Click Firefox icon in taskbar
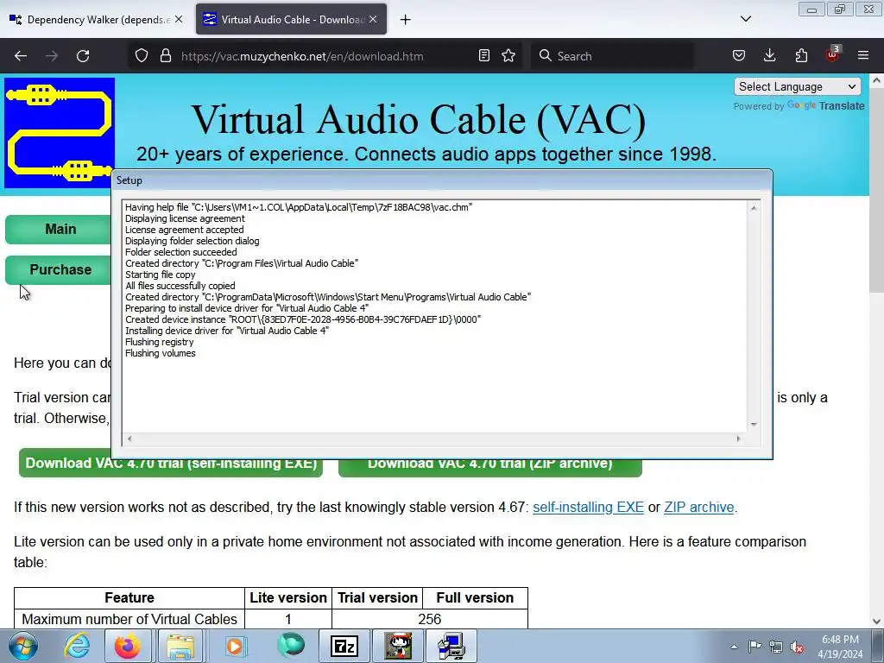This screenshot has width=884, height=663. pos(128,646)
